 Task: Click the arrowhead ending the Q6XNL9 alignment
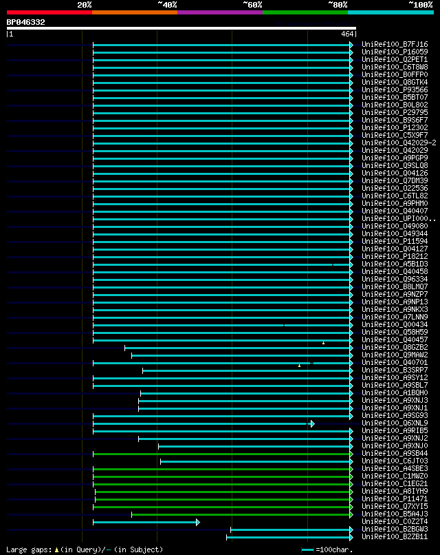point(313,423)
